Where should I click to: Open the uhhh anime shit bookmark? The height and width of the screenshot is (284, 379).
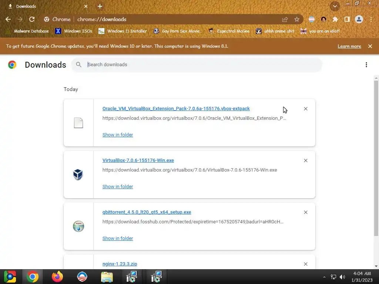[275, 31]
